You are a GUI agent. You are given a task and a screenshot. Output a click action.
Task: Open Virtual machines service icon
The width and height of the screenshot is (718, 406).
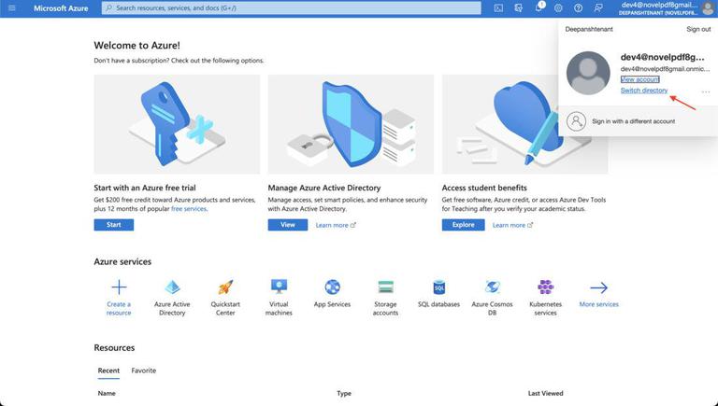click(279, 287)
